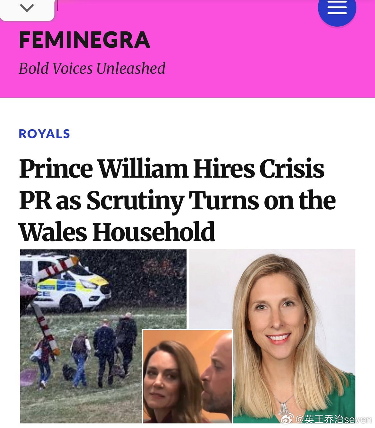The height and width of the screenshot is (428, 375).
Task: Open the ROYALS category
Action: click(x=45, y=134)
